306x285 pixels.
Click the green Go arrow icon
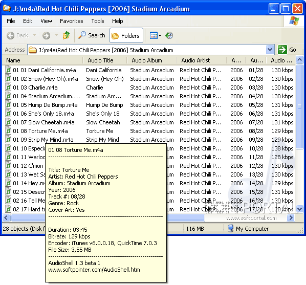tap(282, 50)
